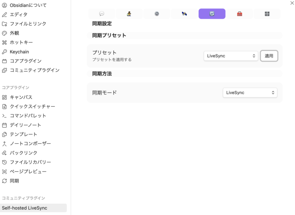Click the merge icon for ノートコンポーザー
295x215 pixels.
click(x=4, y=144)
